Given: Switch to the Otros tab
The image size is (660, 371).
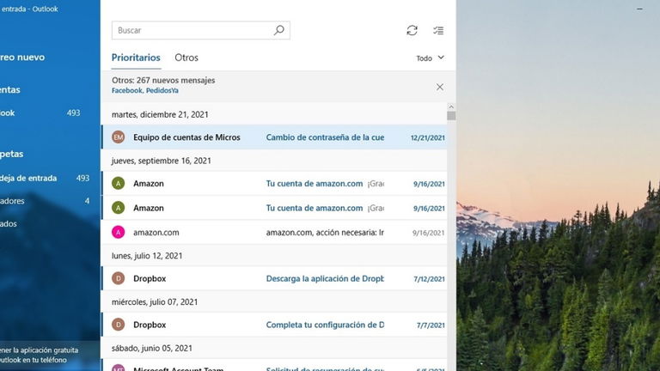Looking at the screenshot, I should tap(186, 58).
